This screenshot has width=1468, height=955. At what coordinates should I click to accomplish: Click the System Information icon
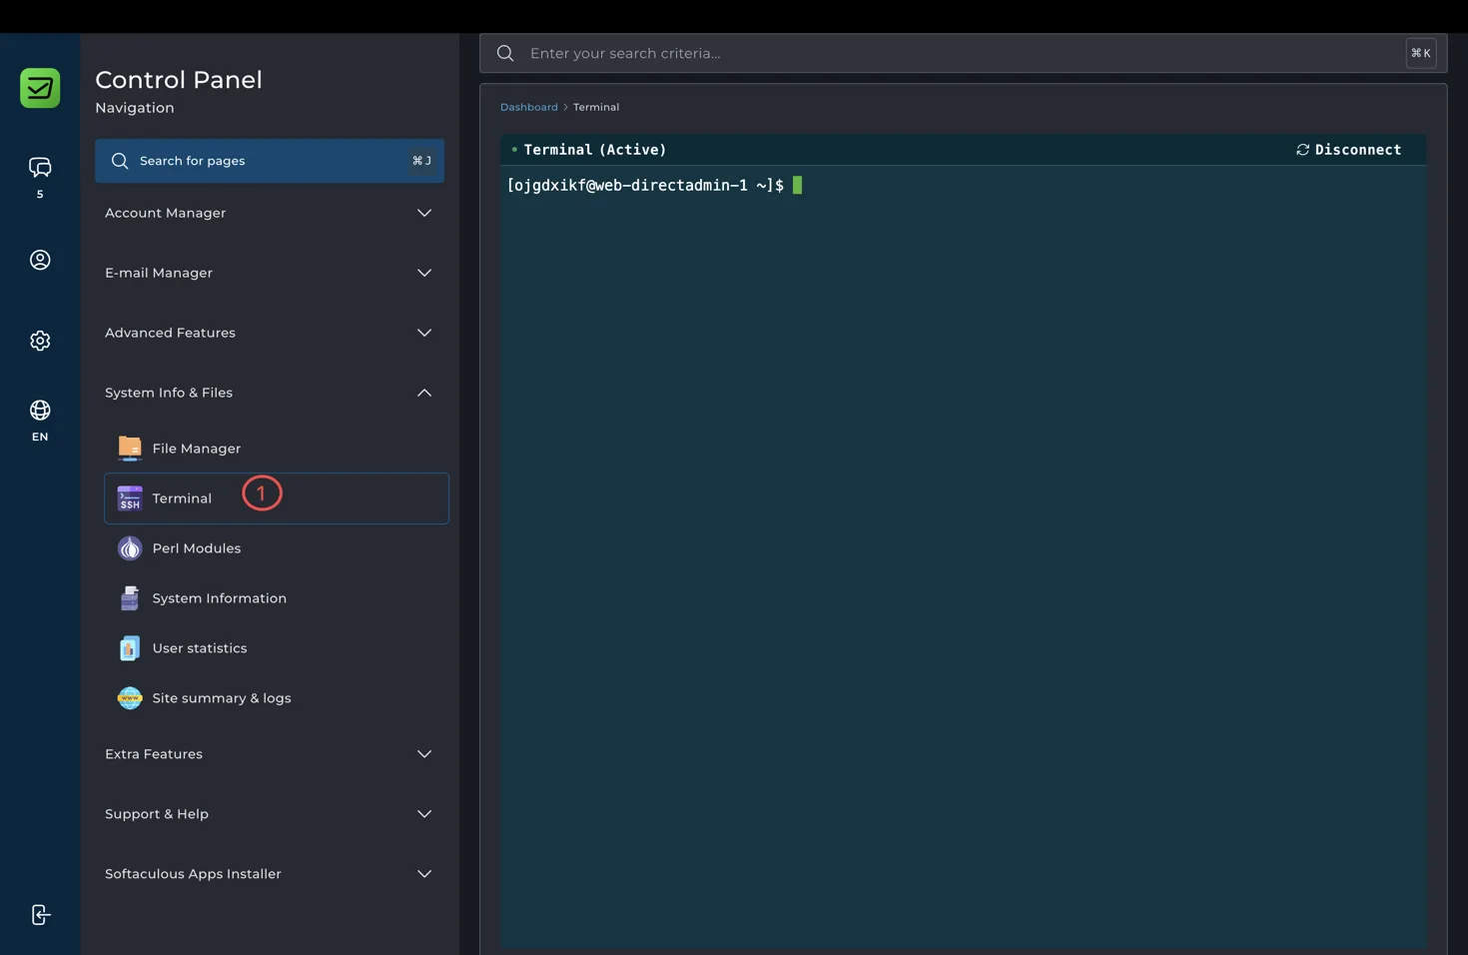click(x=130, y=598)
